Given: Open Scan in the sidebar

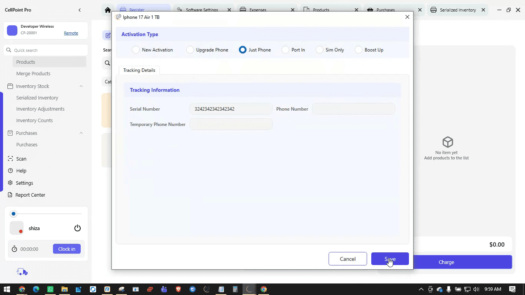Looking at the screenshot, I should [21, 159].
